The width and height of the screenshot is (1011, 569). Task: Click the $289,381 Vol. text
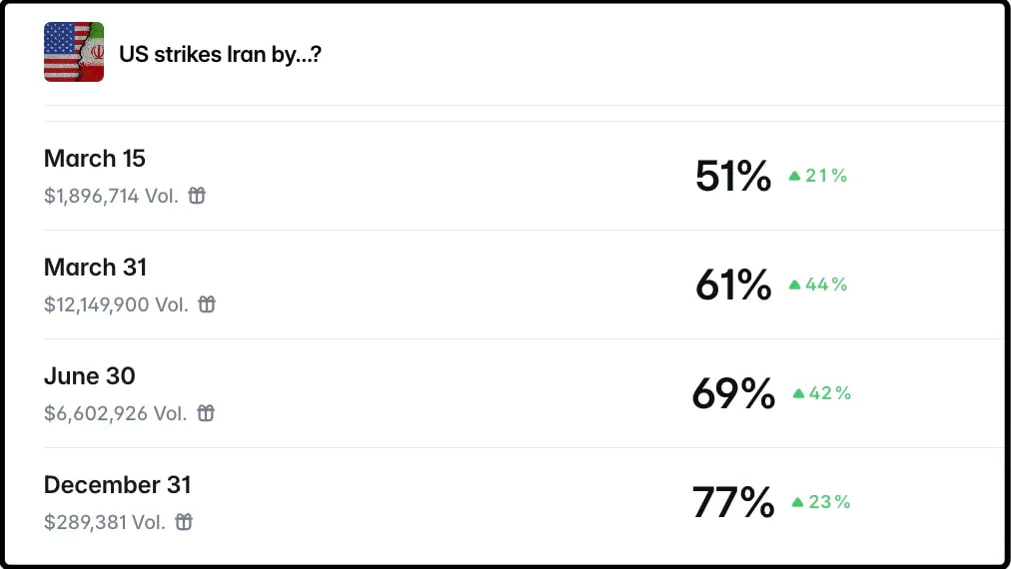click(x=105, y=522)
